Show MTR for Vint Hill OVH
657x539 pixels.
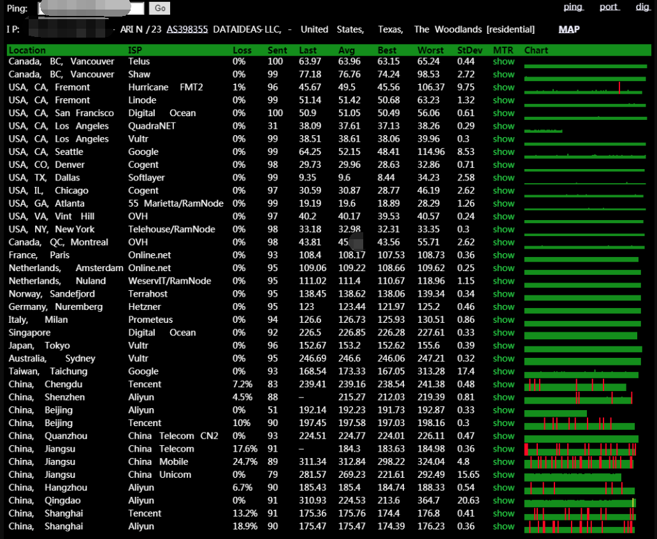coord(503,217)
